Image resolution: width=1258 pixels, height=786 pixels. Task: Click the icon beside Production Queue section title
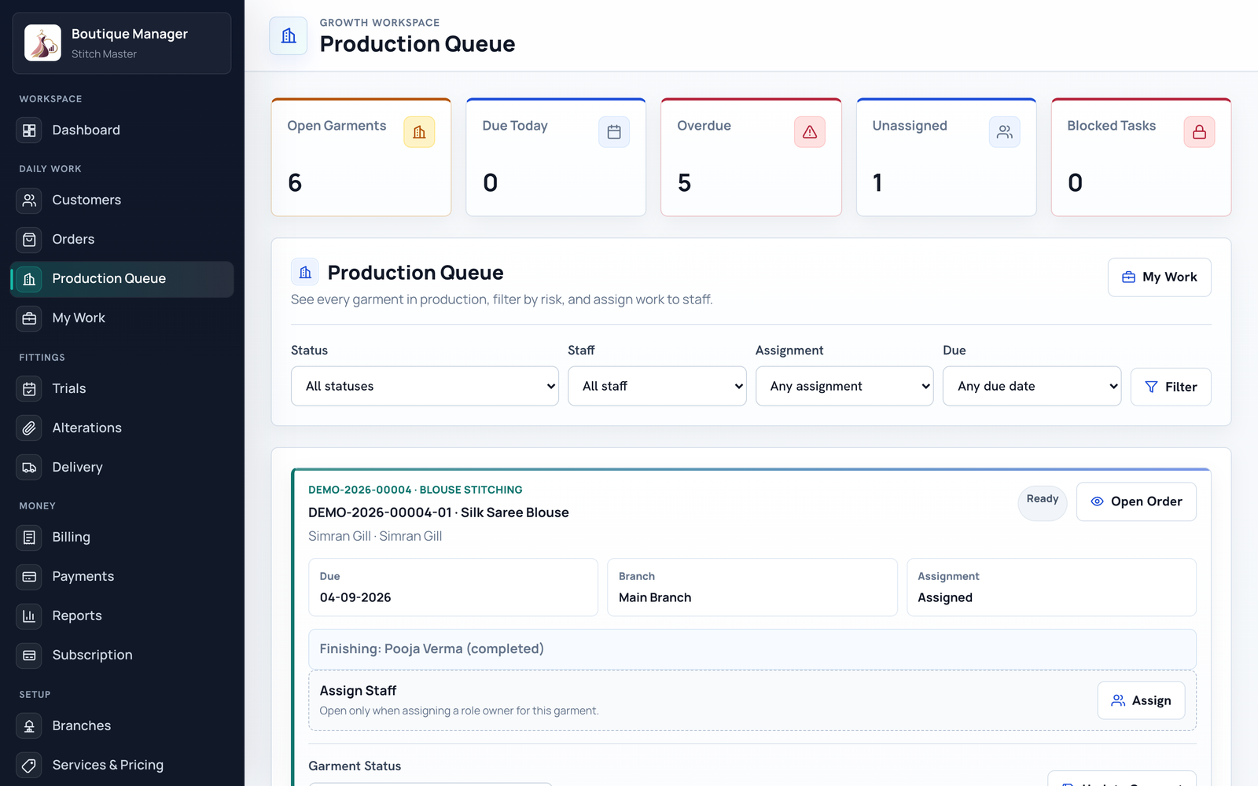tap(305, 272)
